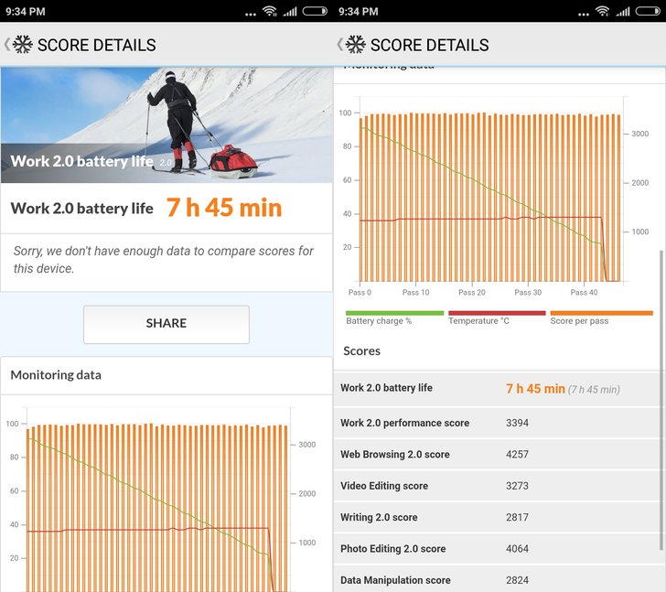The image size is (666, 592).
Task: Select the Photo Editing 2.0 score row
Action: point(497,549)
